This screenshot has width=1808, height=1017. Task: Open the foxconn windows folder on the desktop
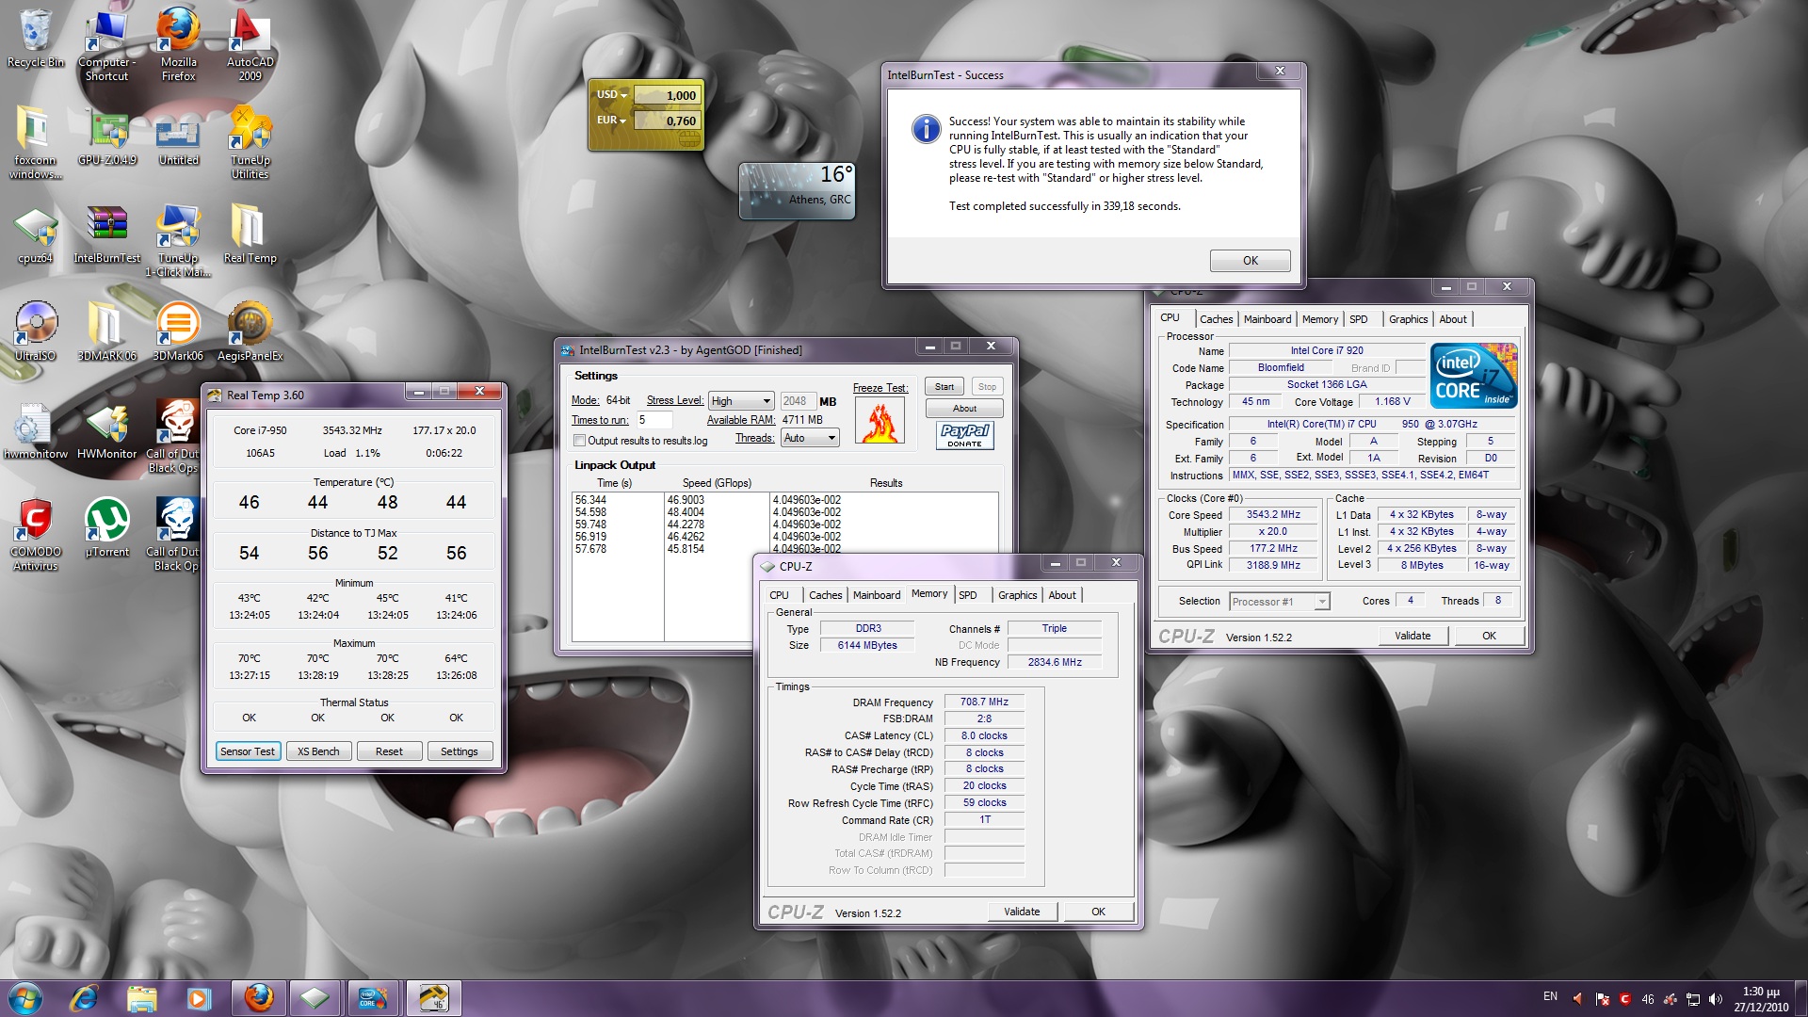pos(36,141)
